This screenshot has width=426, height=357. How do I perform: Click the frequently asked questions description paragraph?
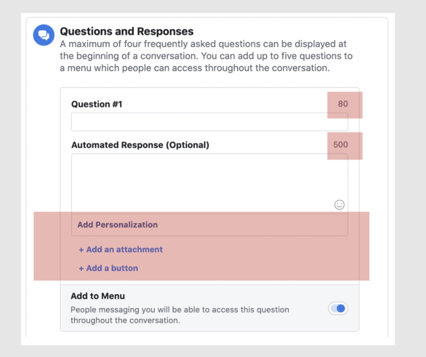[206, 56]
